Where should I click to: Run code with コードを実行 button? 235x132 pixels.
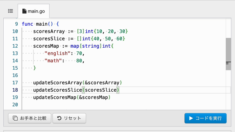click(206, 118)
